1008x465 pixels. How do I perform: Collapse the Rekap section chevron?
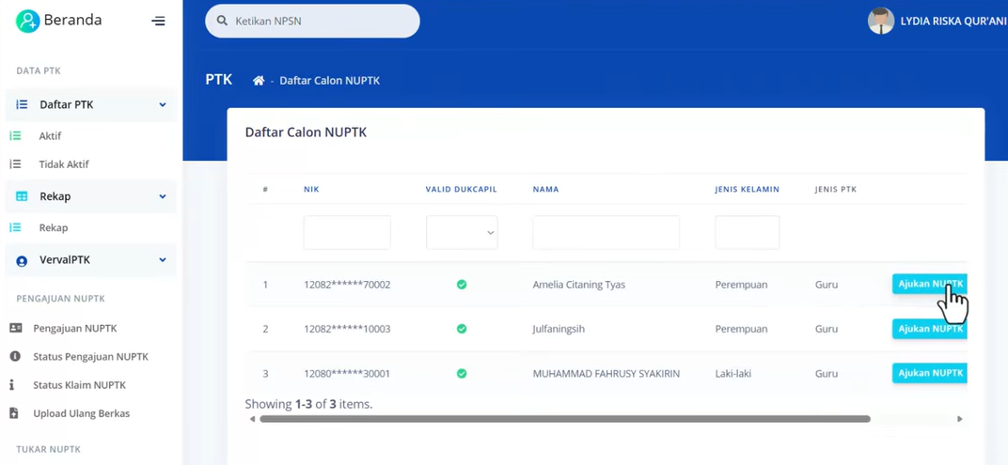pos(163,196)
